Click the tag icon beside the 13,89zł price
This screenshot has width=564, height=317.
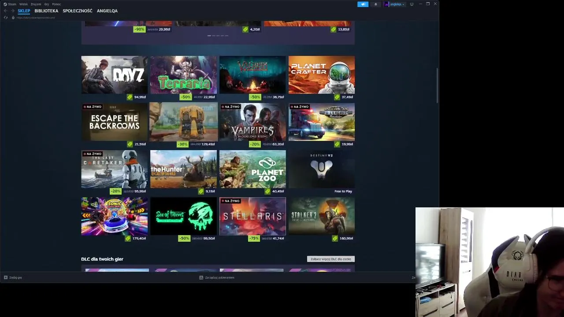[334, 29]
